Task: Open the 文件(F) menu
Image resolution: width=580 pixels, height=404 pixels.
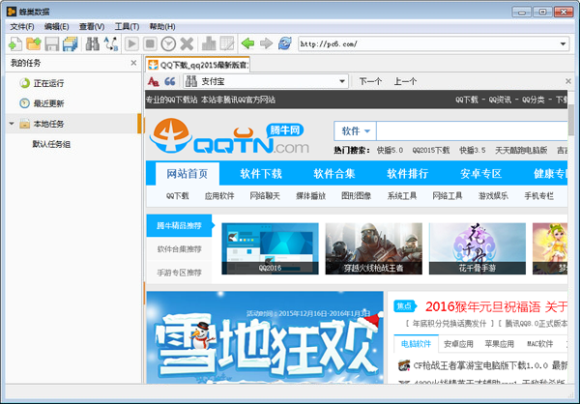Action: point(21,26)
